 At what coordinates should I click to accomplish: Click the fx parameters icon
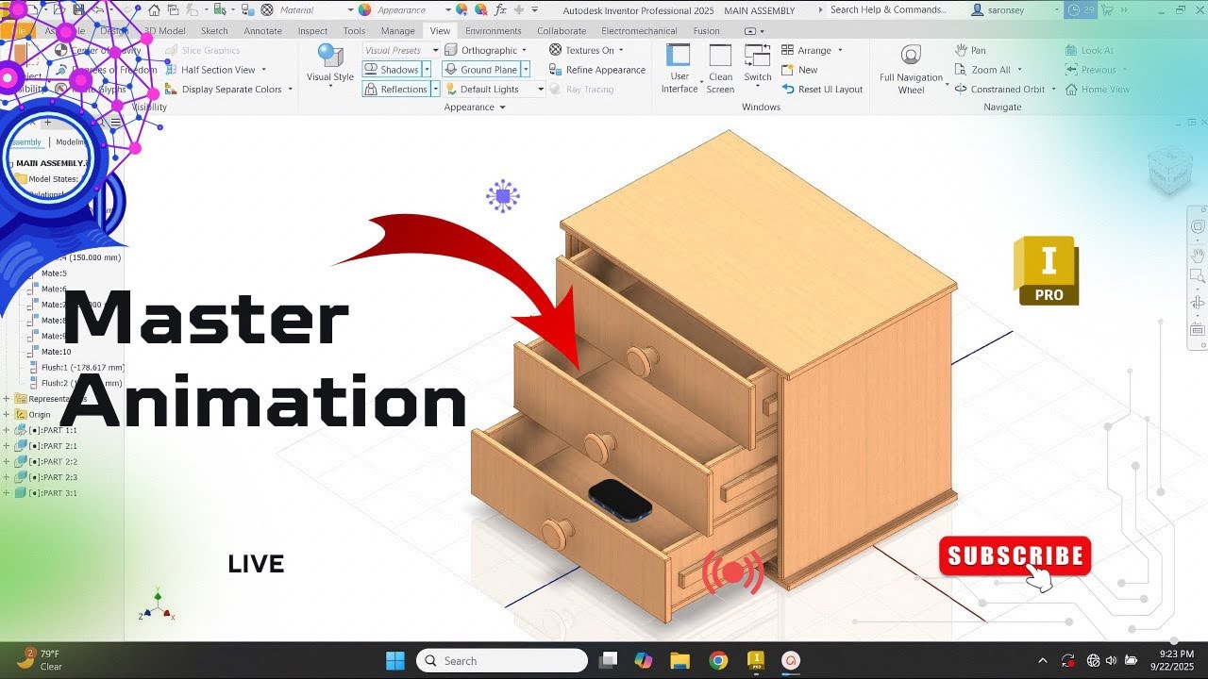[501, 9]
